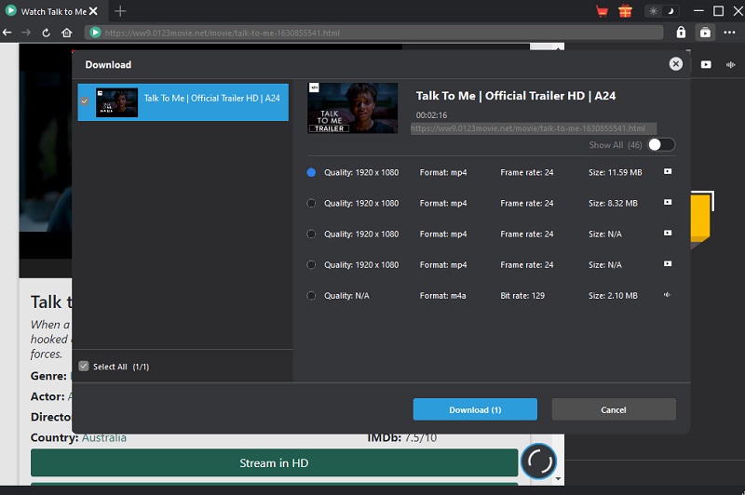Close the Watch Talk to Me tab

coord(94,11)
